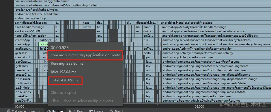Click the loadDexFi... flame bar

point(23,100)
